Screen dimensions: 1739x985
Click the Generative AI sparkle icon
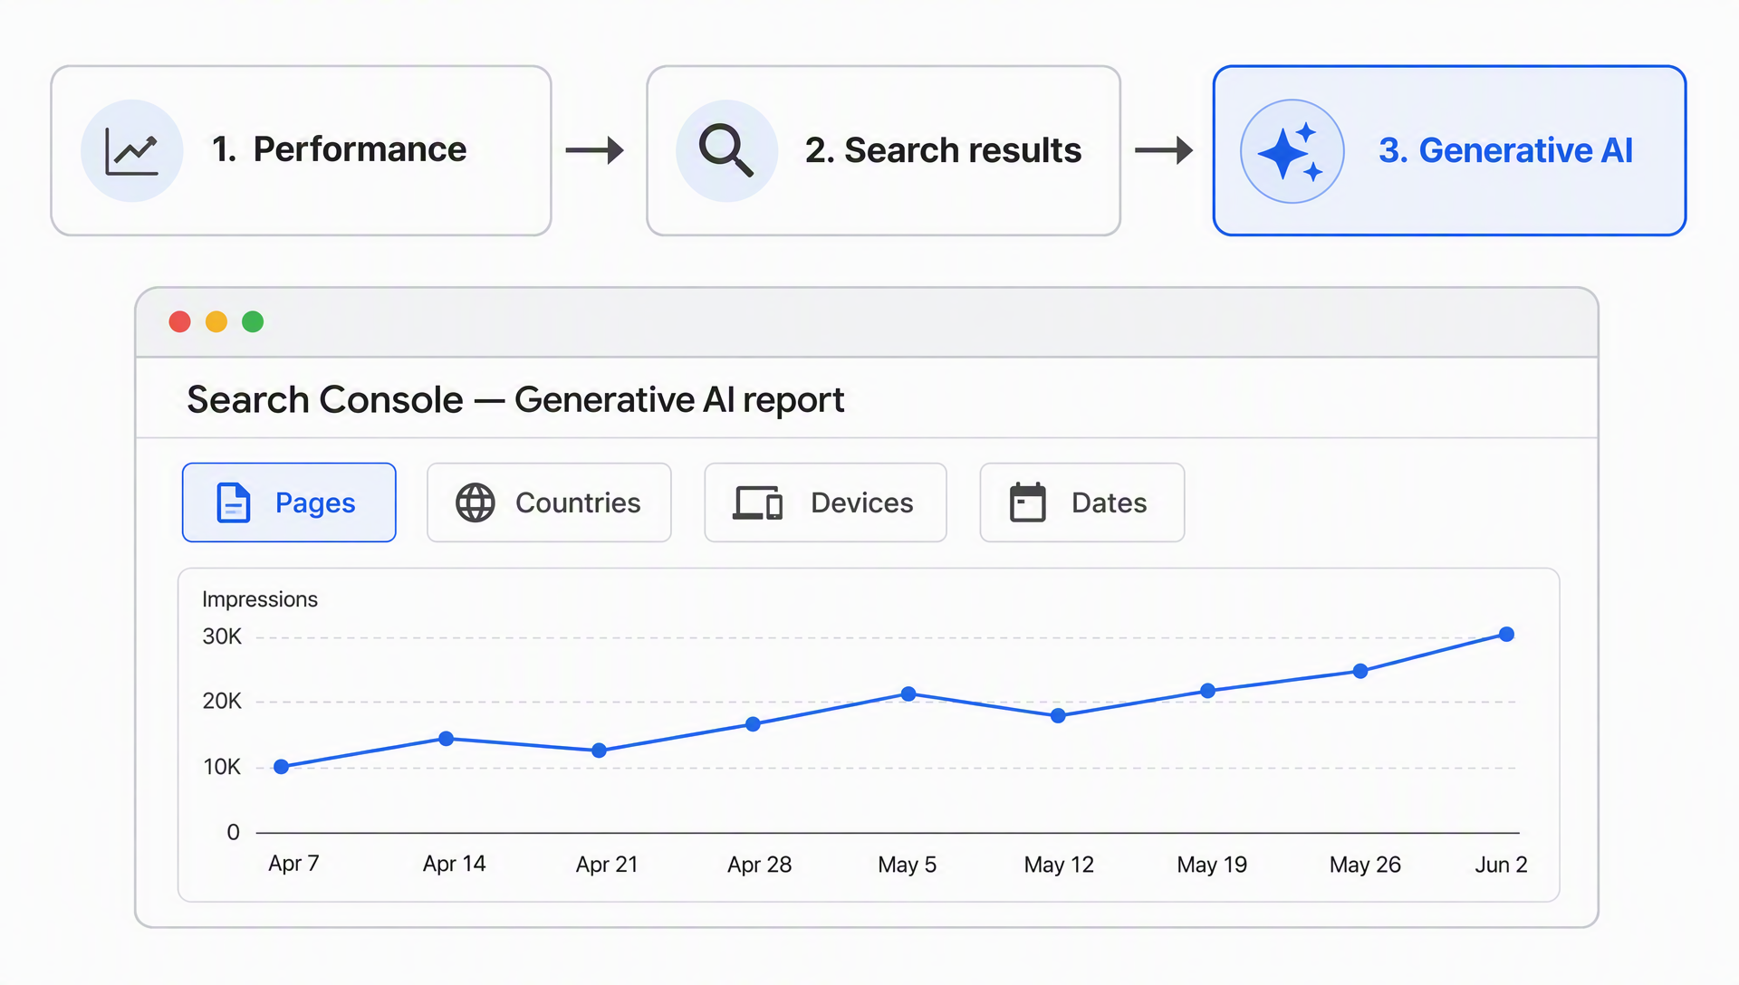1292,151
